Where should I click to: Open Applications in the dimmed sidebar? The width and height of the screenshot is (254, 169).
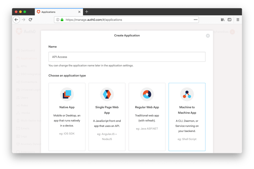[27, 58]
